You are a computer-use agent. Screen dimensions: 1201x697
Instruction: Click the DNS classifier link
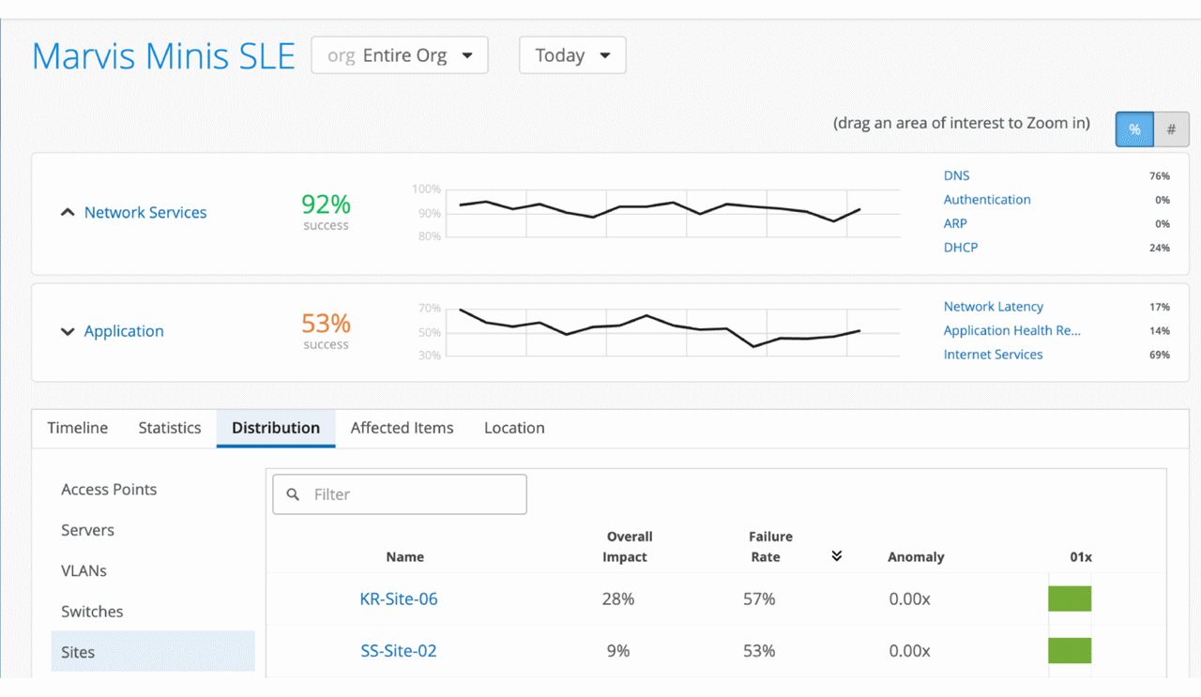click(956, 175)
